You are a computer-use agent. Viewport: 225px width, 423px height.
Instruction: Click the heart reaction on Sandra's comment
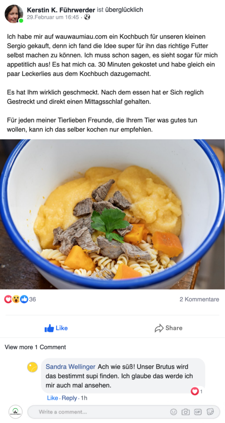(x=195, y=391)
